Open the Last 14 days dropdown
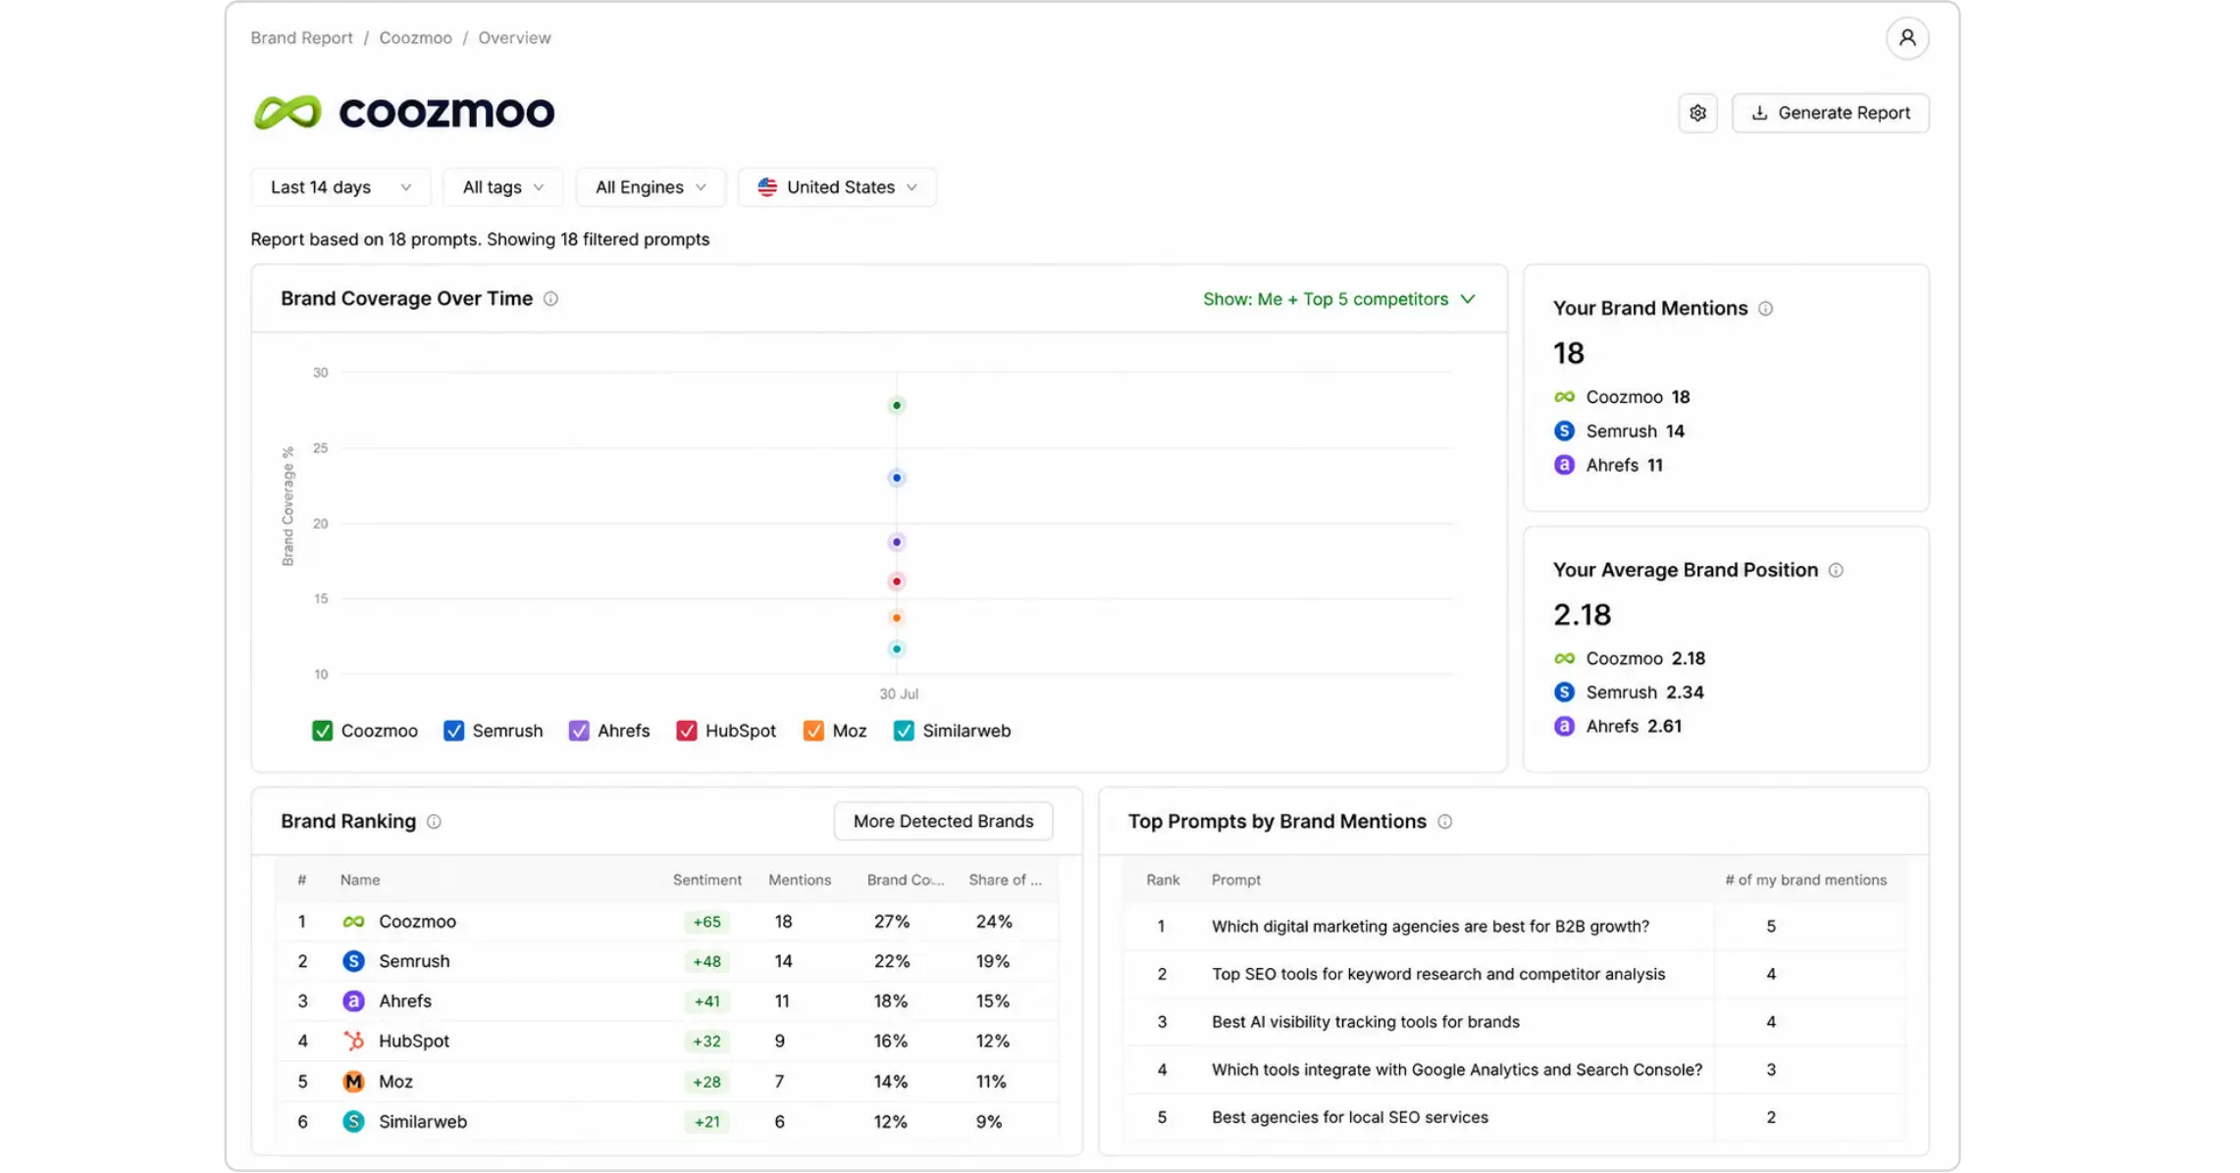The image size is (2240, 1173). tap(340, 187)
